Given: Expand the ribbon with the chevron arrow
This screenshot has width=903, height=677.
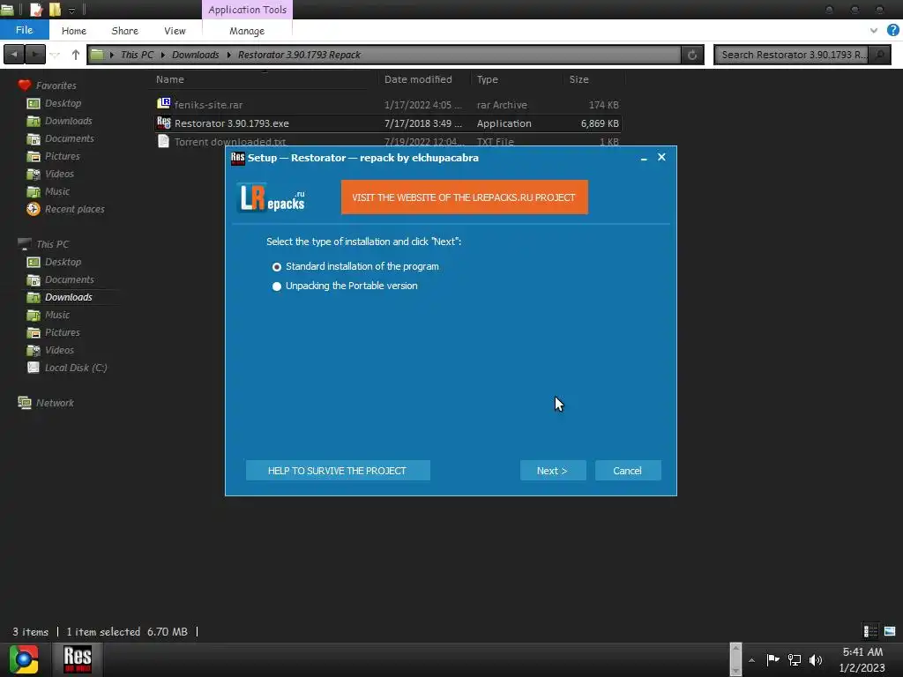Looking at the screenshot, I should (874, 31).
